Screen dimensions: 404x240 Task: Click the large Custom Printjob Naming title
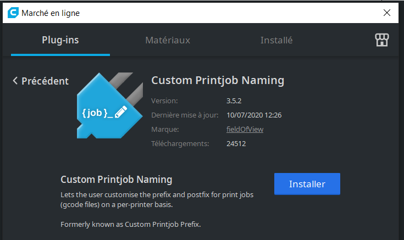[x=218, y=80]
